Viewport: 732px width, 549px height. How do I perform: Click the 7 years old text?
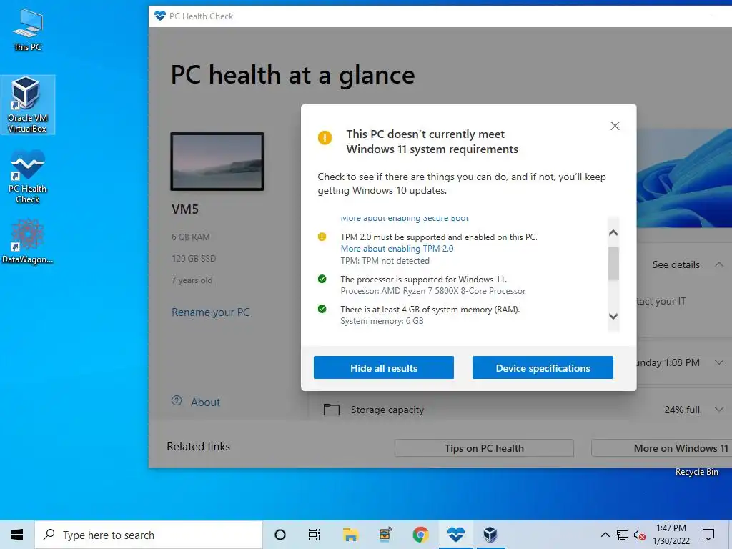(x=192, y=280)
